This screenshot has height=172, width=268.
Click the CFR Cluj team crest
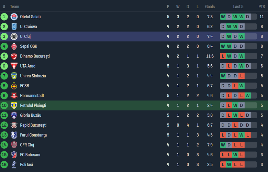[14, 145]
